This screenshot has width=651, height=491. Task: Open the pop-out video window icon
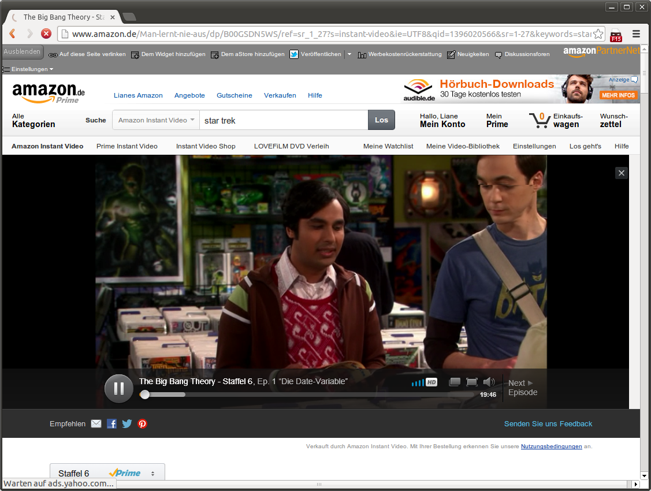455,382
